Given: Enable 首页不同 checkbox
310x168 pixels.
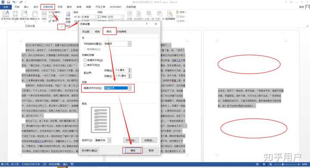Looking at the screenshot, I should click(85, 65).
